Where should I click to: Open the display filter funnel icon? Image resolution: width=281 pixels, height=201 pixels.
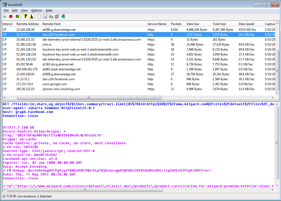coord(25,16)
